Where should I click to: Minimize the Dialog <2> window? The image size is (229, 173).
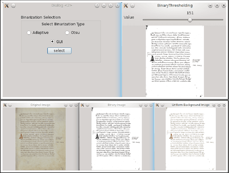pyautogui.click(x=104, y=6)
